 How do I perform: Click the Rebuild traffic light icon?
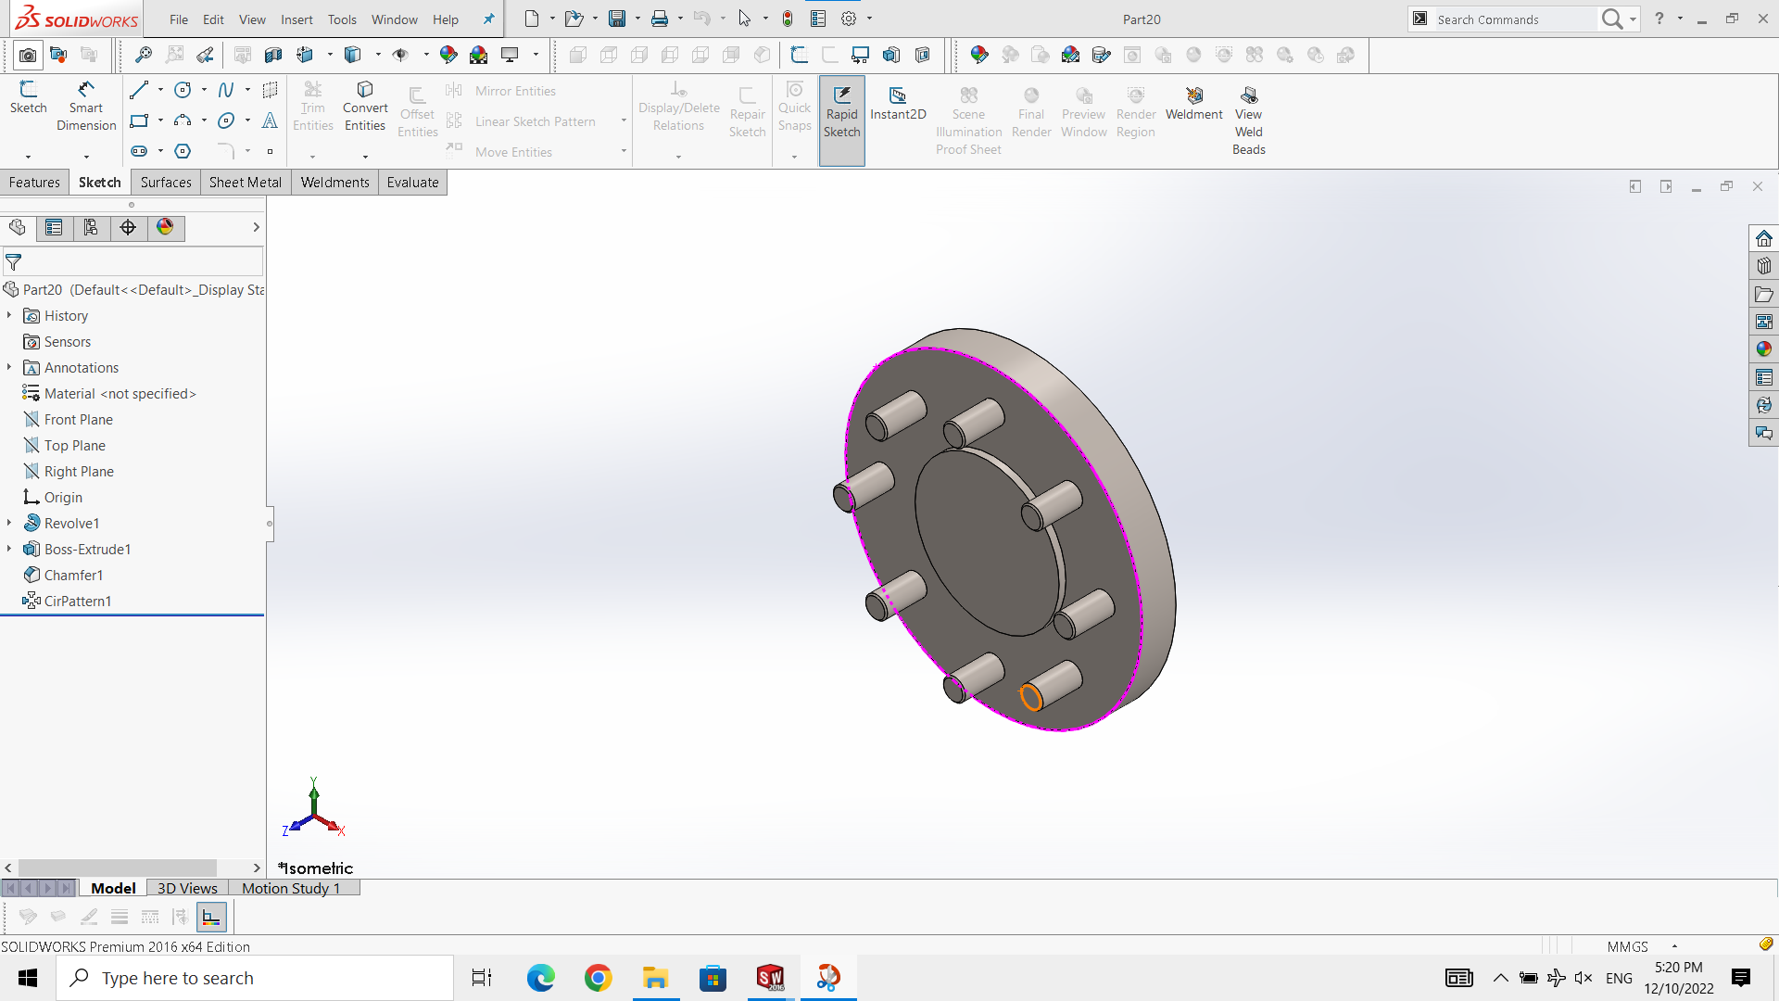788,19
